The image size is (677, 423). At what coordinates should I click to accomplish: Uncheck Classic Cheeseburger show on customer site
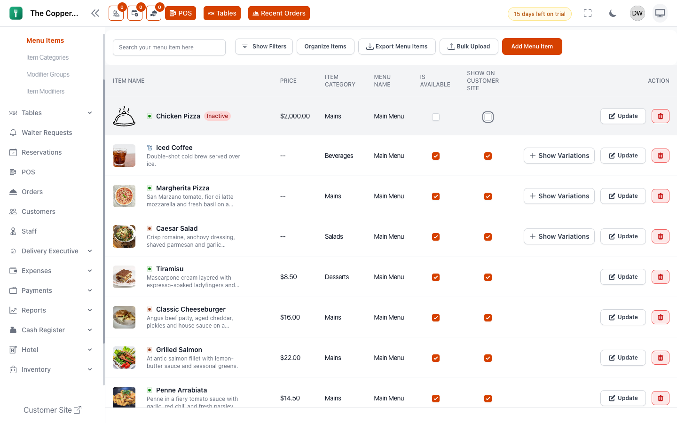488,318
